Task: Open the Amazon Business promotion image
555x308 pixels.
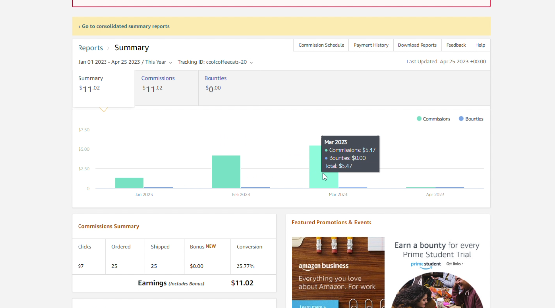Action: 338,272
